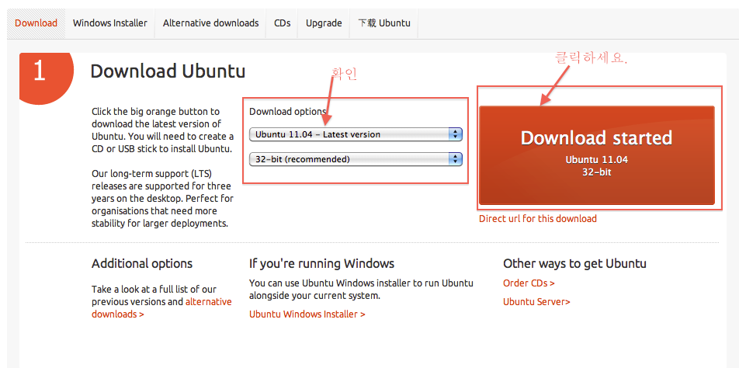The width and height of the screenshot is (739, 368).
Task: Click Other ways to get Ubuntu heading
Action: click(x=574, y=263)
